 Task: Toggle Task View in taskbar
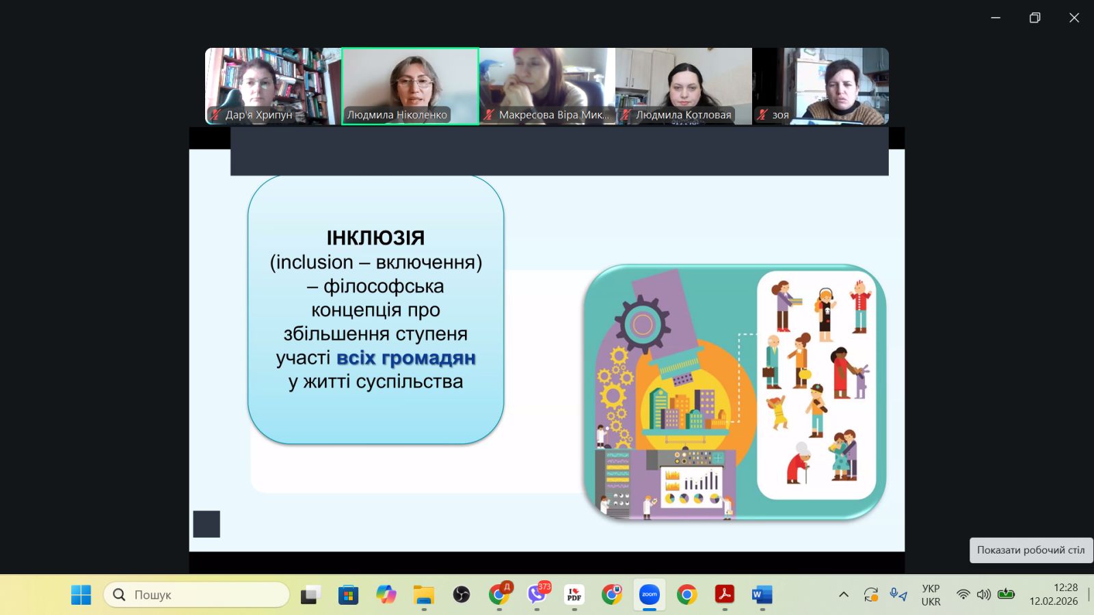(311, 594)
